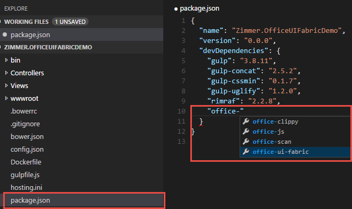352x209 pixels.
Task: Click wrench icon beside office-scan suggestion
Action: pyautogui.click(x=246, y=142)
